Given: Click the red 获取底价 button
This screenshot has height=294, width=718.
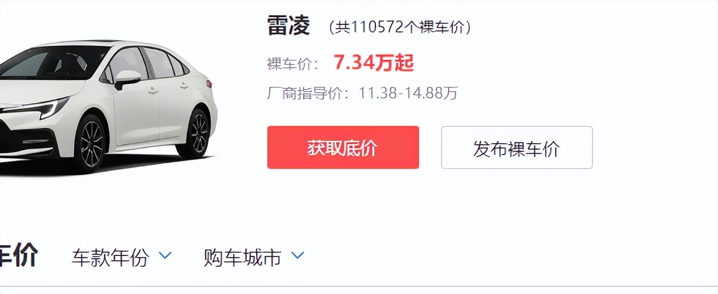Looking at the screenshot, I should 343,148.
